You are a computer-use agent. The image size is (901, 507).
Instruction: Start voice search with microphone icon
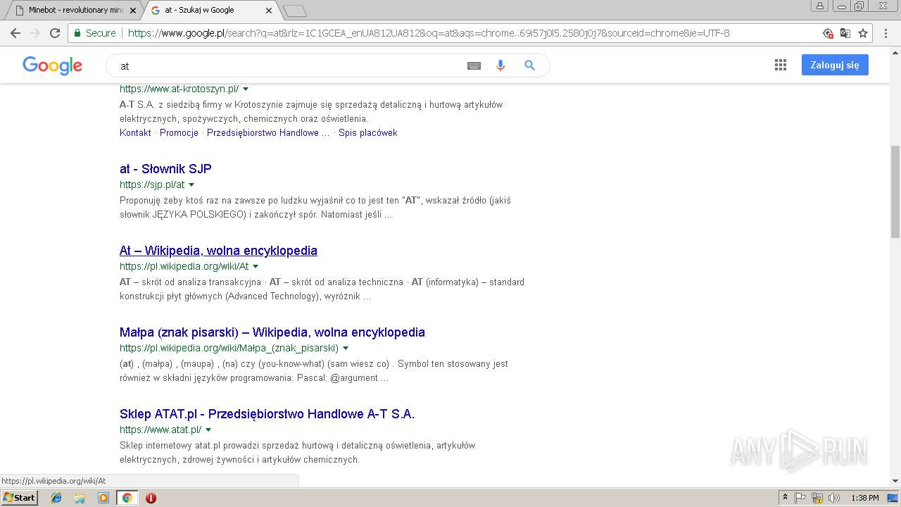pos(500,65)
